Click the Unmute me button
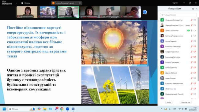199x112 pixels. tap(186, 102)
